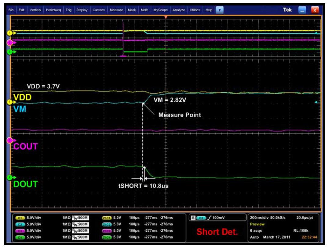Click the Trig menu item
The width and height of the screenshot is (328, 247).
[x=69, y=10]
